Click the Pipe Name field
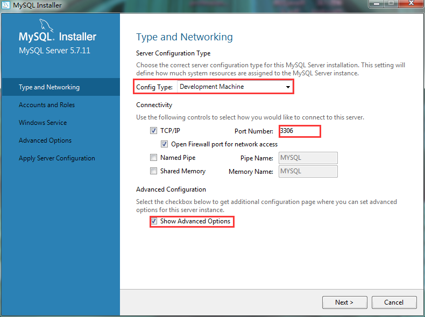This screenshot has height=317, width=425. click(308, 158)
